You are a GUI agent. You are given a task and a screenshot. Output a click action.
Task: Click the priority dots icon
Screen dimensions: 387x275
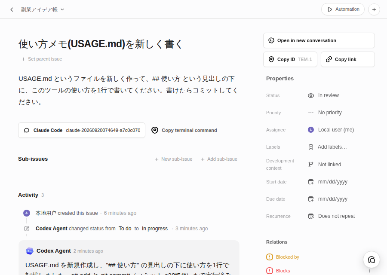click(311, 113)
